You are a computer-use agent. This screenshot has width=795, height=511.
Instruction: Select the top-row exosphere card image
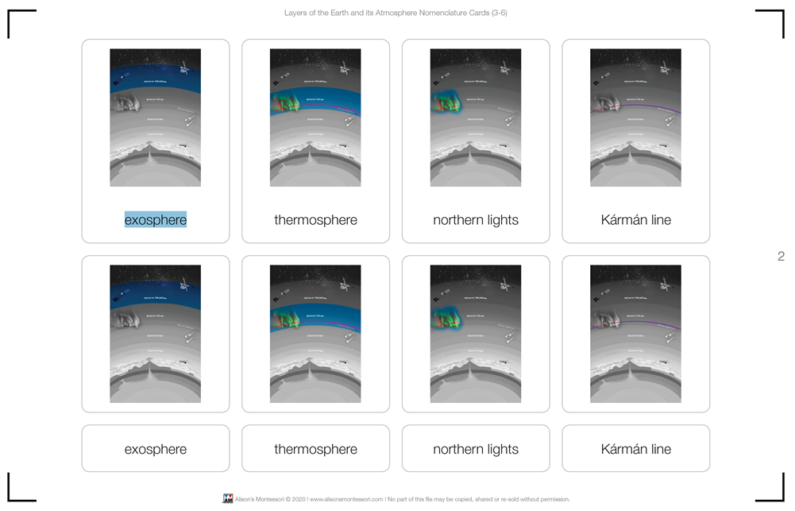pyautogui.click(x=156, y=118)
